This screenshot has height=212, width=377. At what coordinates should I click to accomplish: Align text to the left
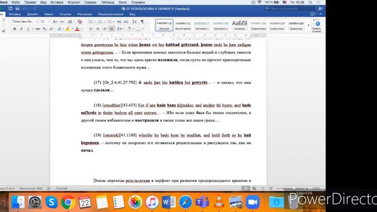[91, 29]
